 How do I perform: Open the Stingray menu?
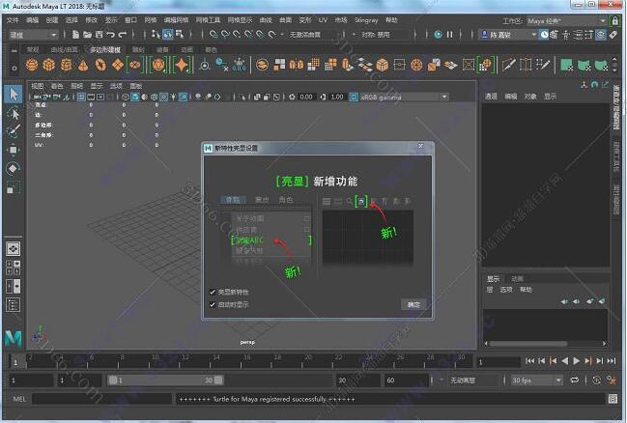point(366,20)
